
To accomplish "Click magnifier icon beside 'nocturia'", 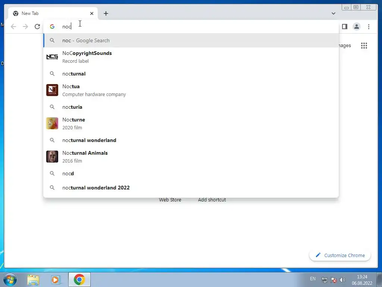I will point(52,107).
